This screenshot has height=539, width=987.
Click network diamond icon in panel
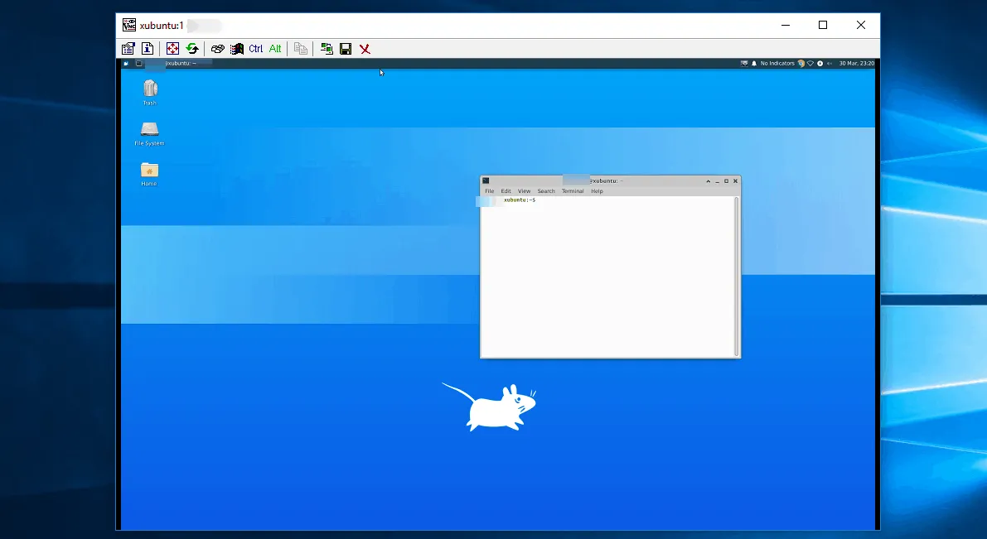coord(810,63)
